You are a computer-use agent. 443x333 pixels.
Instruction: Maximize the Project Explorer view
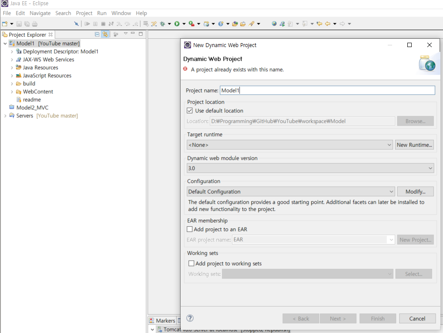tap(141, 34)
